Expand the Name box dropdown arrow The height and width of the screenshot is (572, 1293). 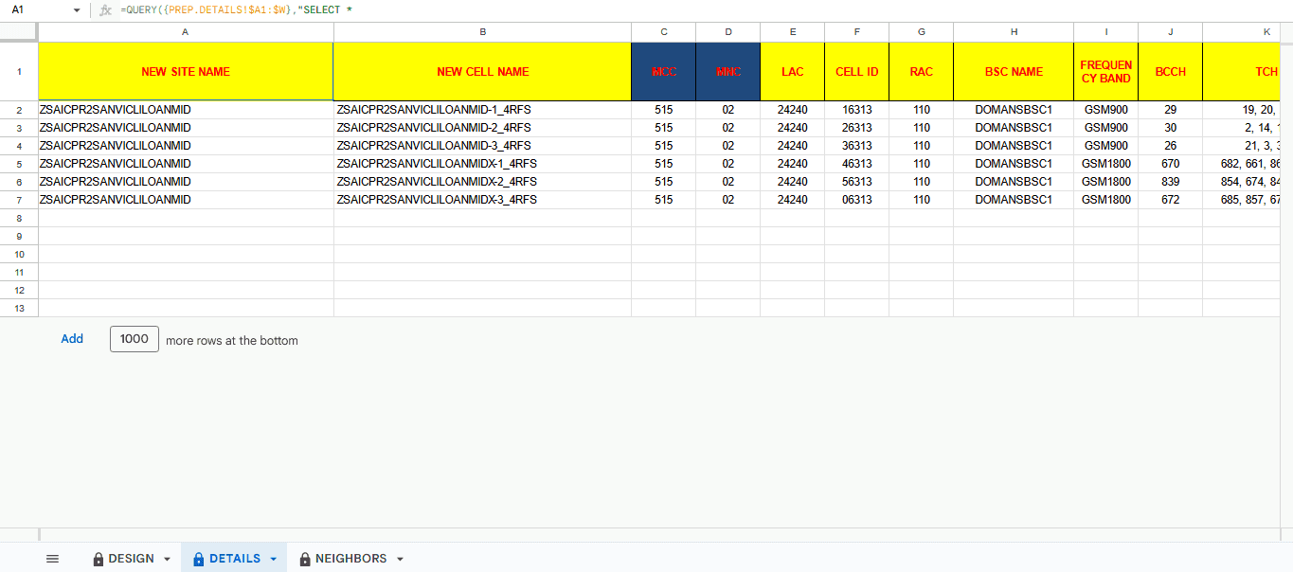(77, 10)
